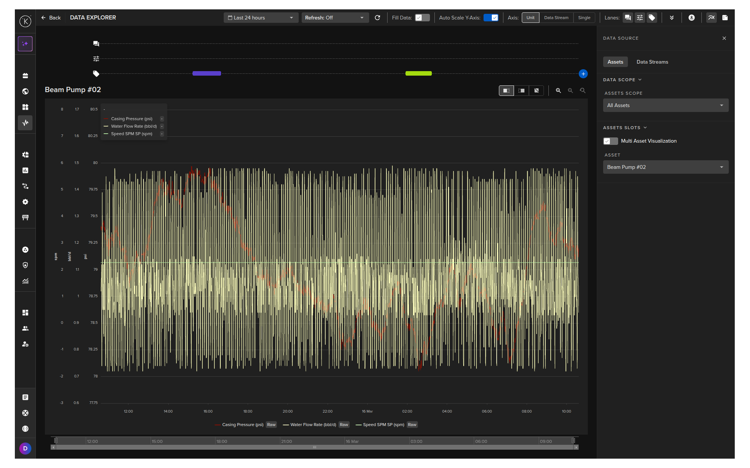Toggle the Auto Scale Y-Axis switch
Screen dimensions: 750x468
pyautogui.click(x=491, y=18)
